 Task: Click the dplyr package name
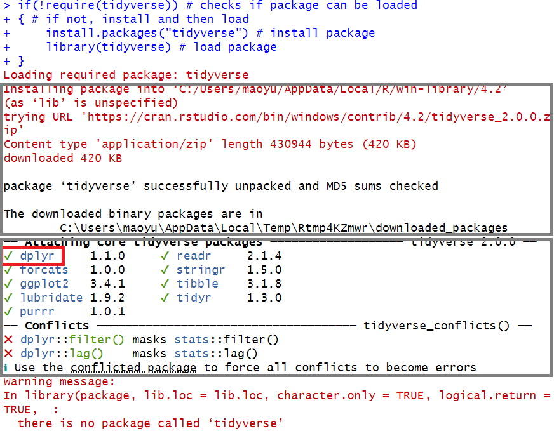tap(37, 256)
